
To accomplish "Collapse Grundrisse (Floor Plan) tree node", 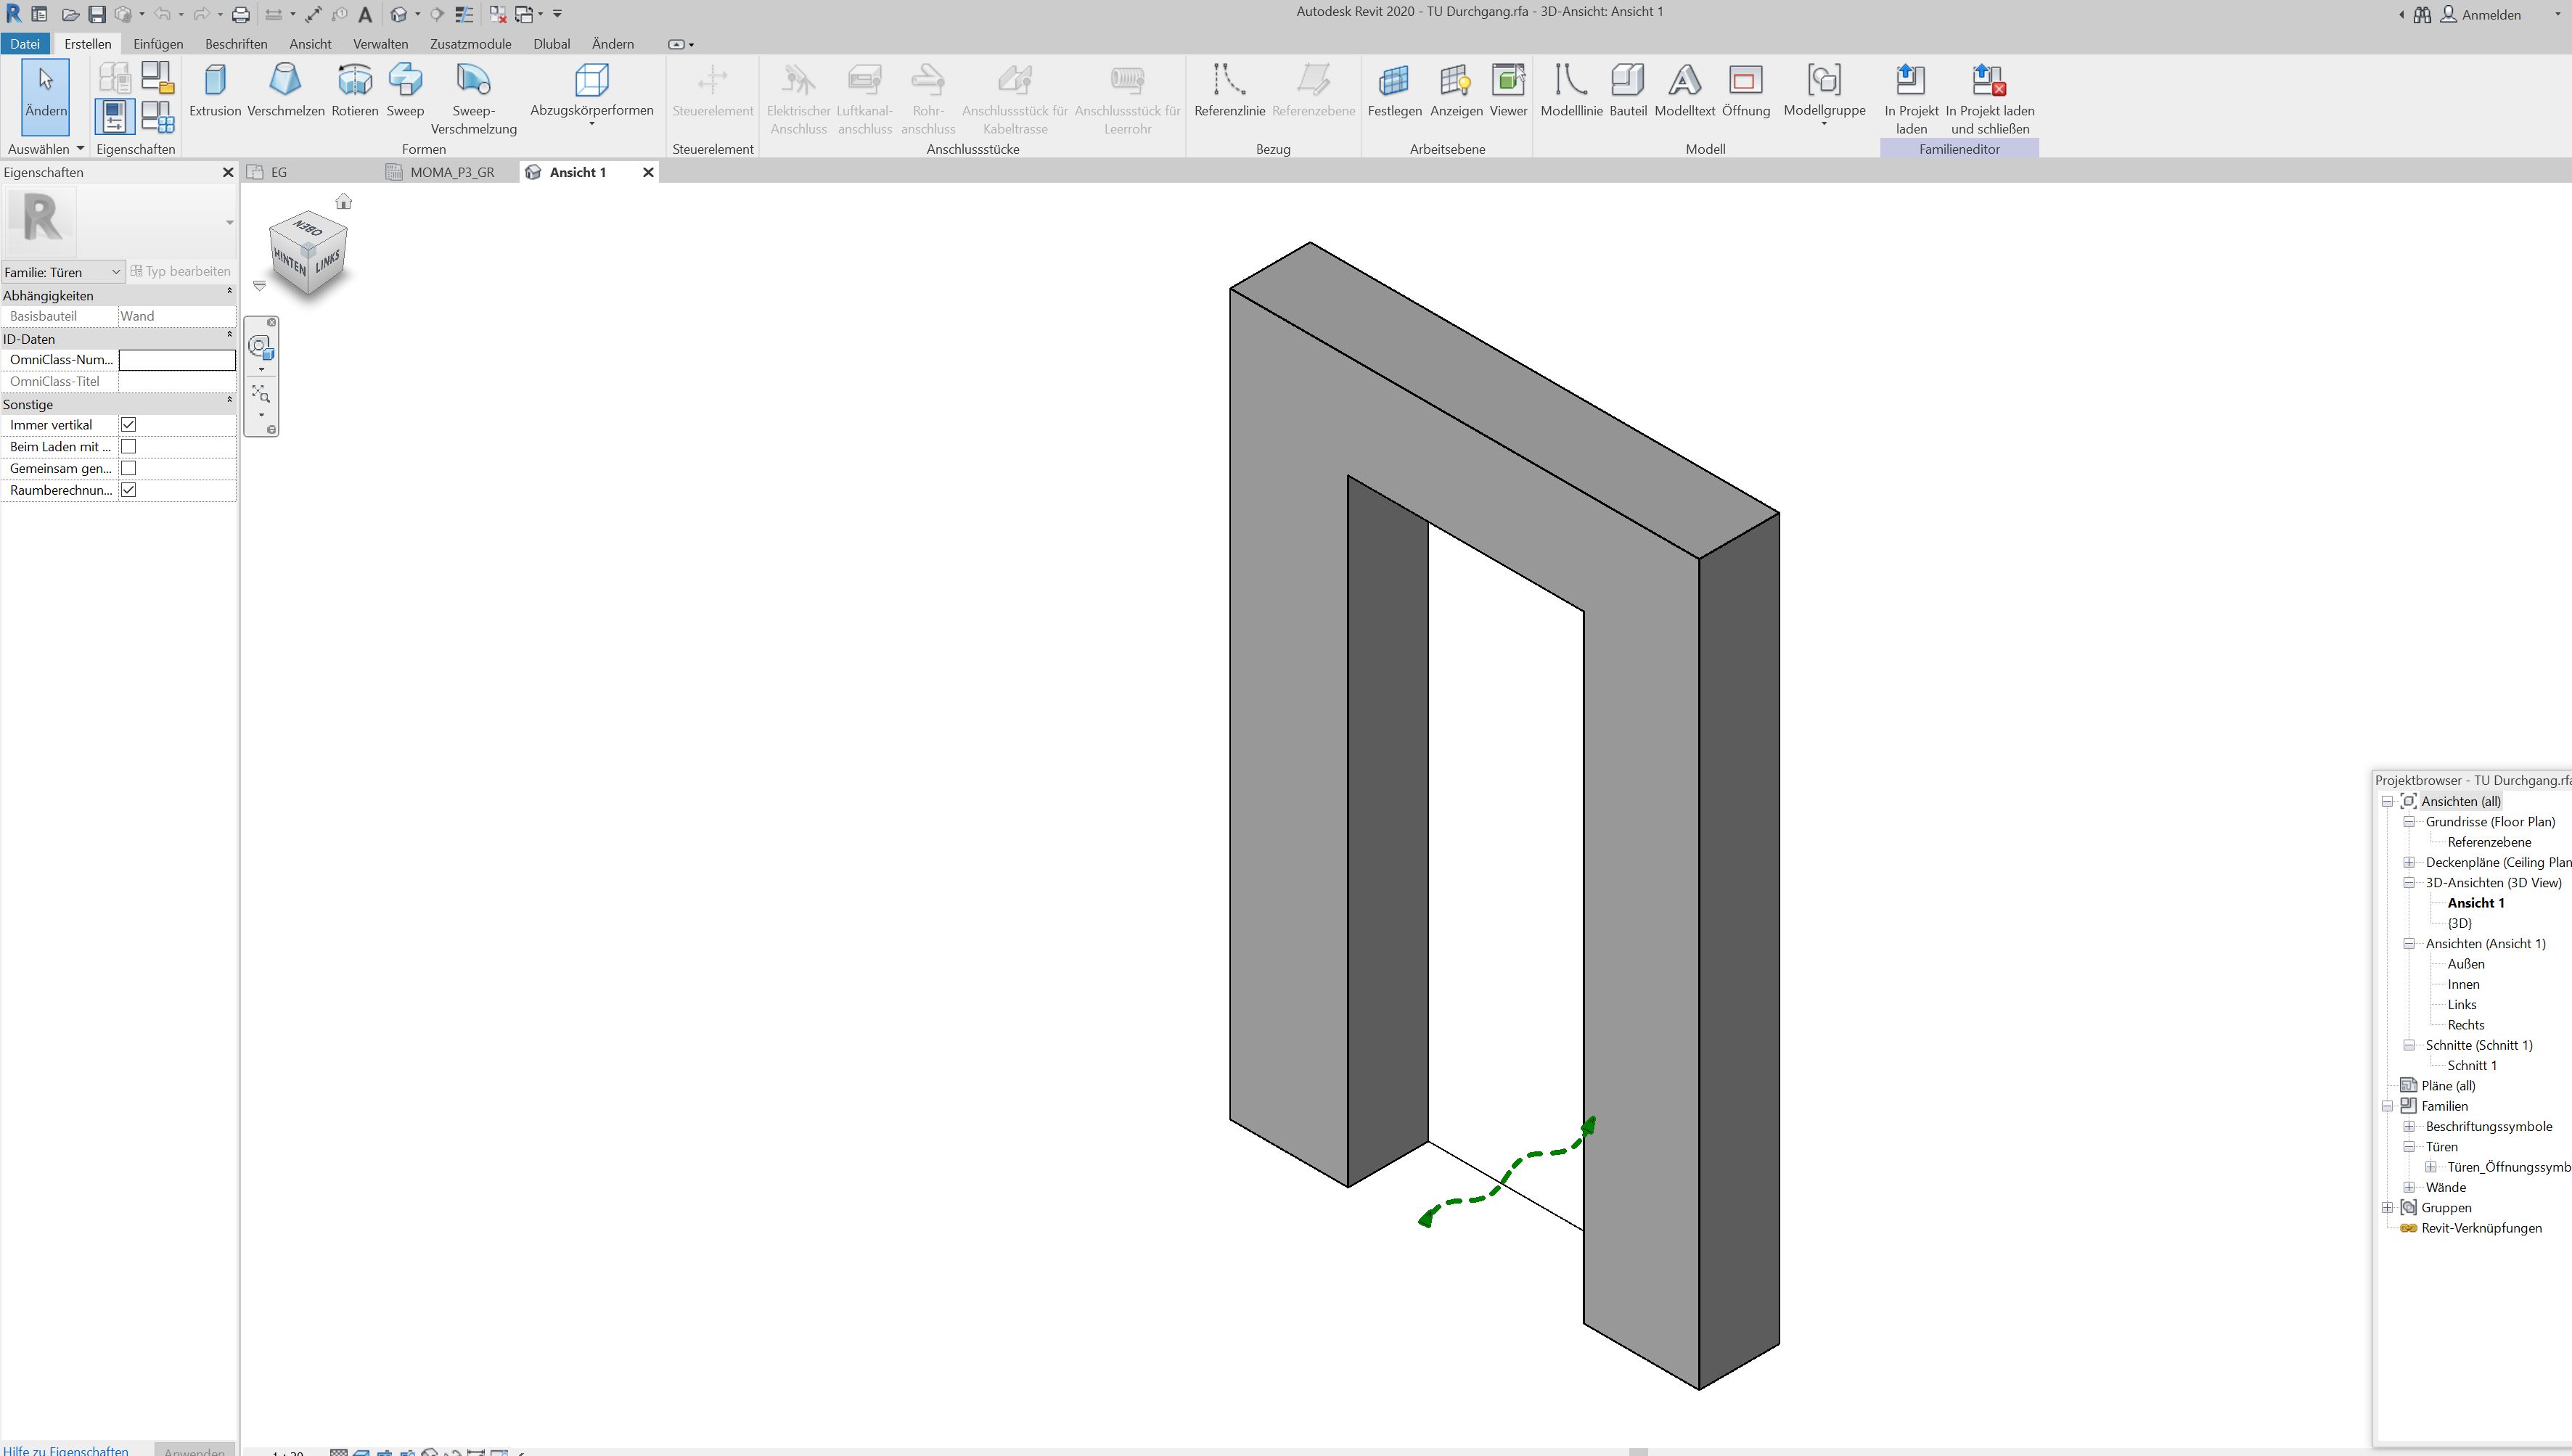I will coord(2410,822).
